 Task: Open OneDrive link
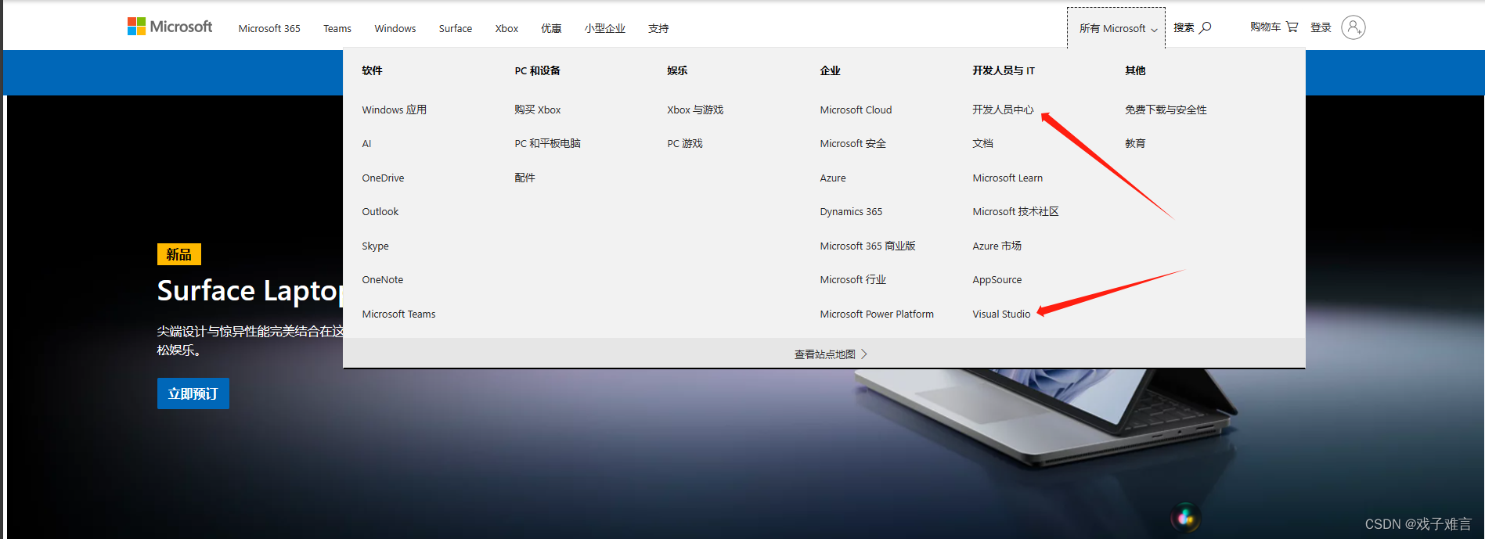383,178
